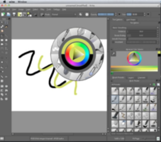The height and width of the screenshot is (142, 161).
Task: Click the New document icon in toolbar
Action: point(3,15)
